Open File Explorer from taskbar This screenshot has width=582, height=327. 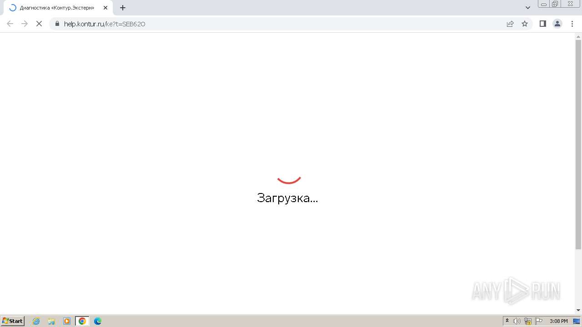click(51, 321)
